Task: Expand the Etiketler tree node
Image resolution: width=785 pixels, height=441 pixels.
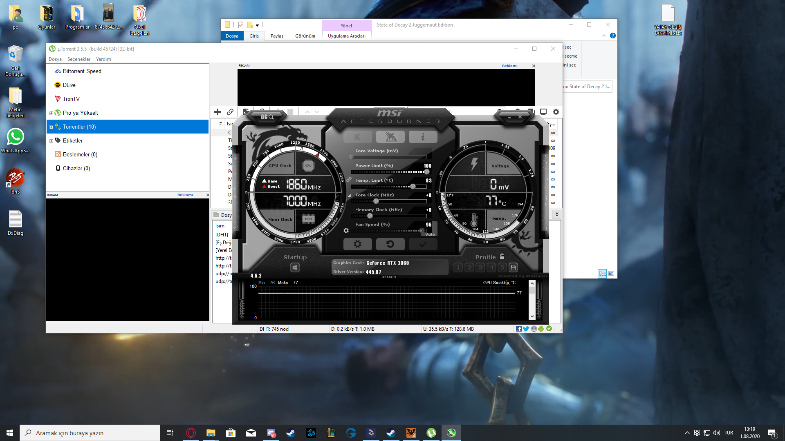Action: [51, 141]
